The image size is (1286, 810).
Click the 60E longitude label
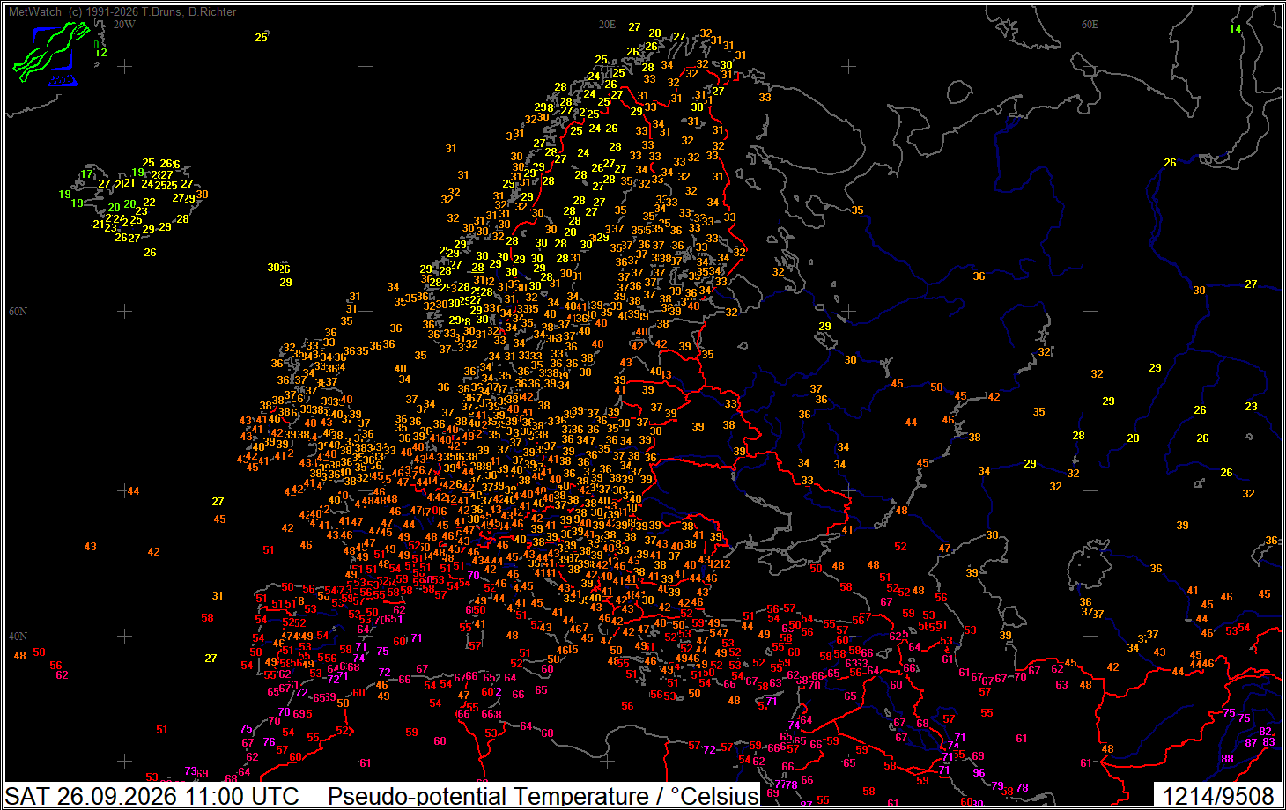click(1090, 24)
